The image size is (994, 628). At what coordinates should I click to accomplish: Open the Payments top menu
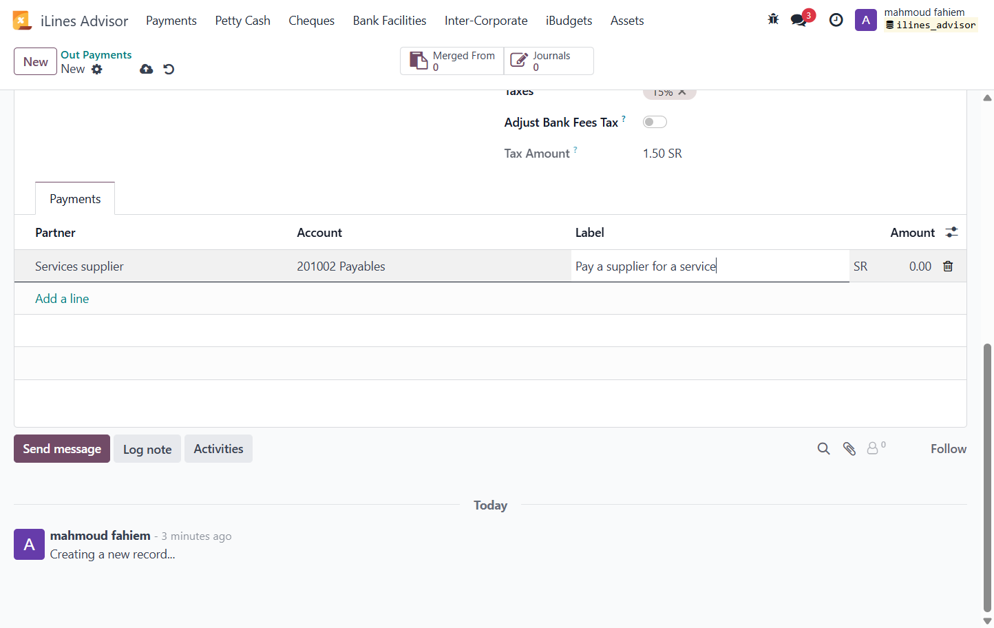[x=171, y=21]
